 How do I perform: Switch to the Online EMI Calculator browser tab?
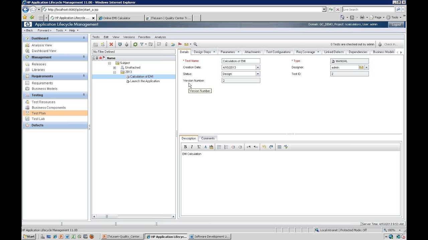click(121, 18)
